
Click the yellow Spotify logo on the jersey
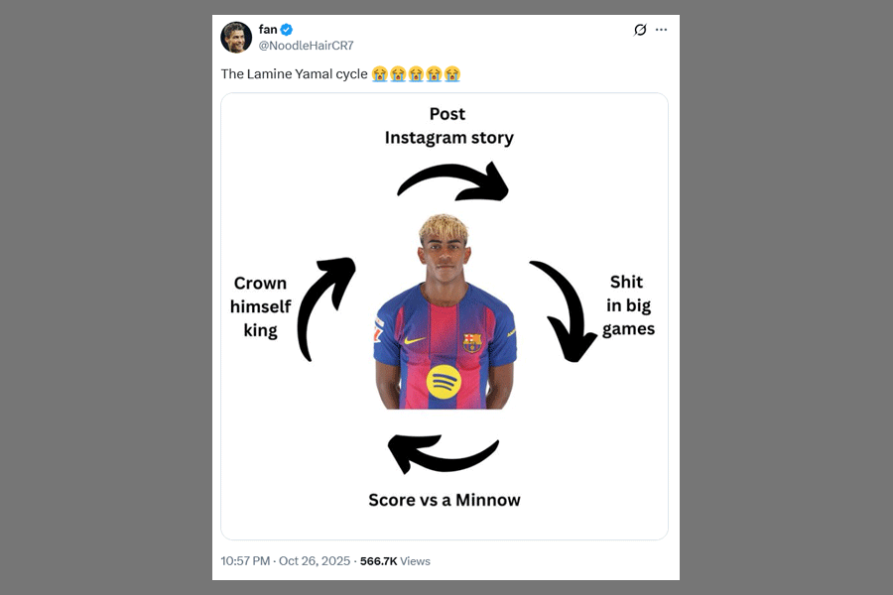click(444, 382)
